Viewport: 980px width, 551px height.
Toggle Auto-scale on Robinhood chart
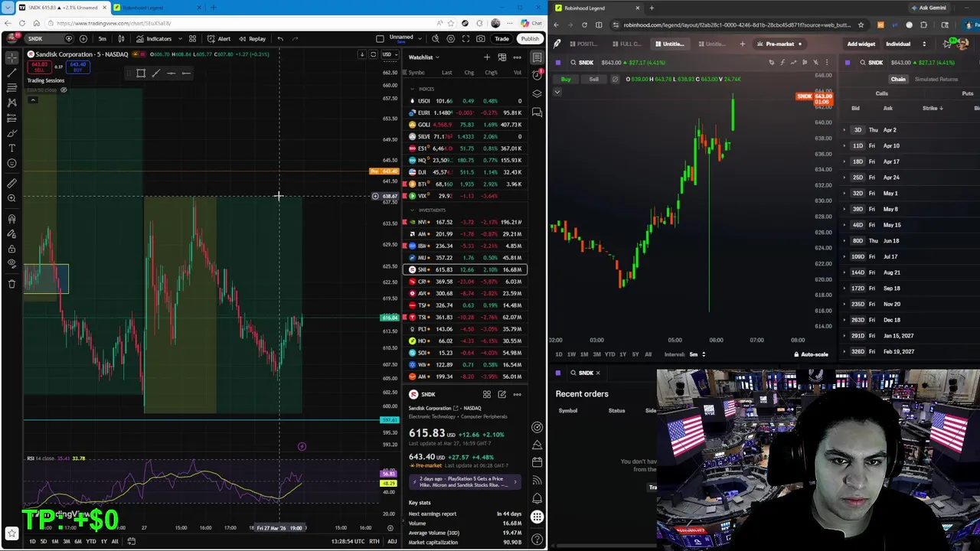pos(811,354)
